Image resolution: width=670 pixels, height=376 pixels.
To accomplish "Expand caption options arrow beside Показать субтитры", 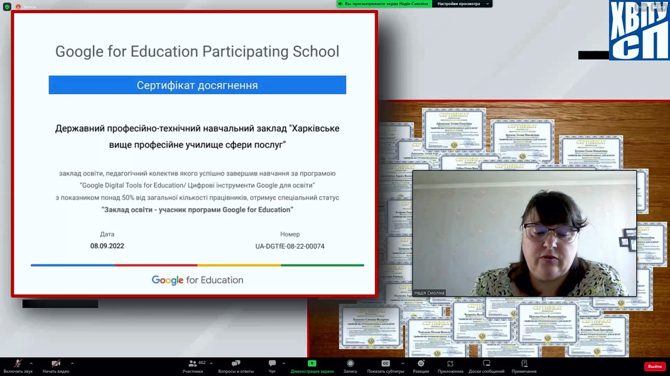I will 403,363.
